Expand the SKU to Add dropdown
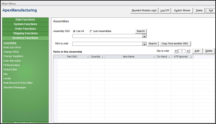216x124 pixels. (144, 44)
